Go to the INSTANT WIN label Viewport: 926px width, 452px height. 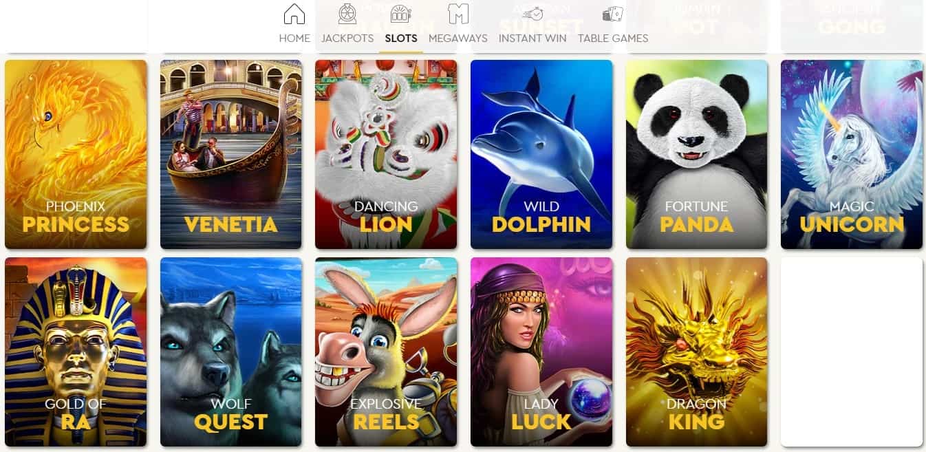click(532, 39)
